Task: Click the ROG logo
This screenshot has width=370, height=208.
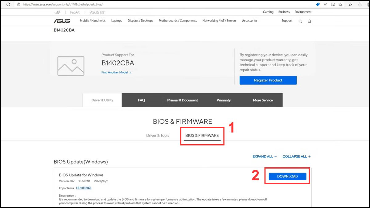Action: pos(58,12)
